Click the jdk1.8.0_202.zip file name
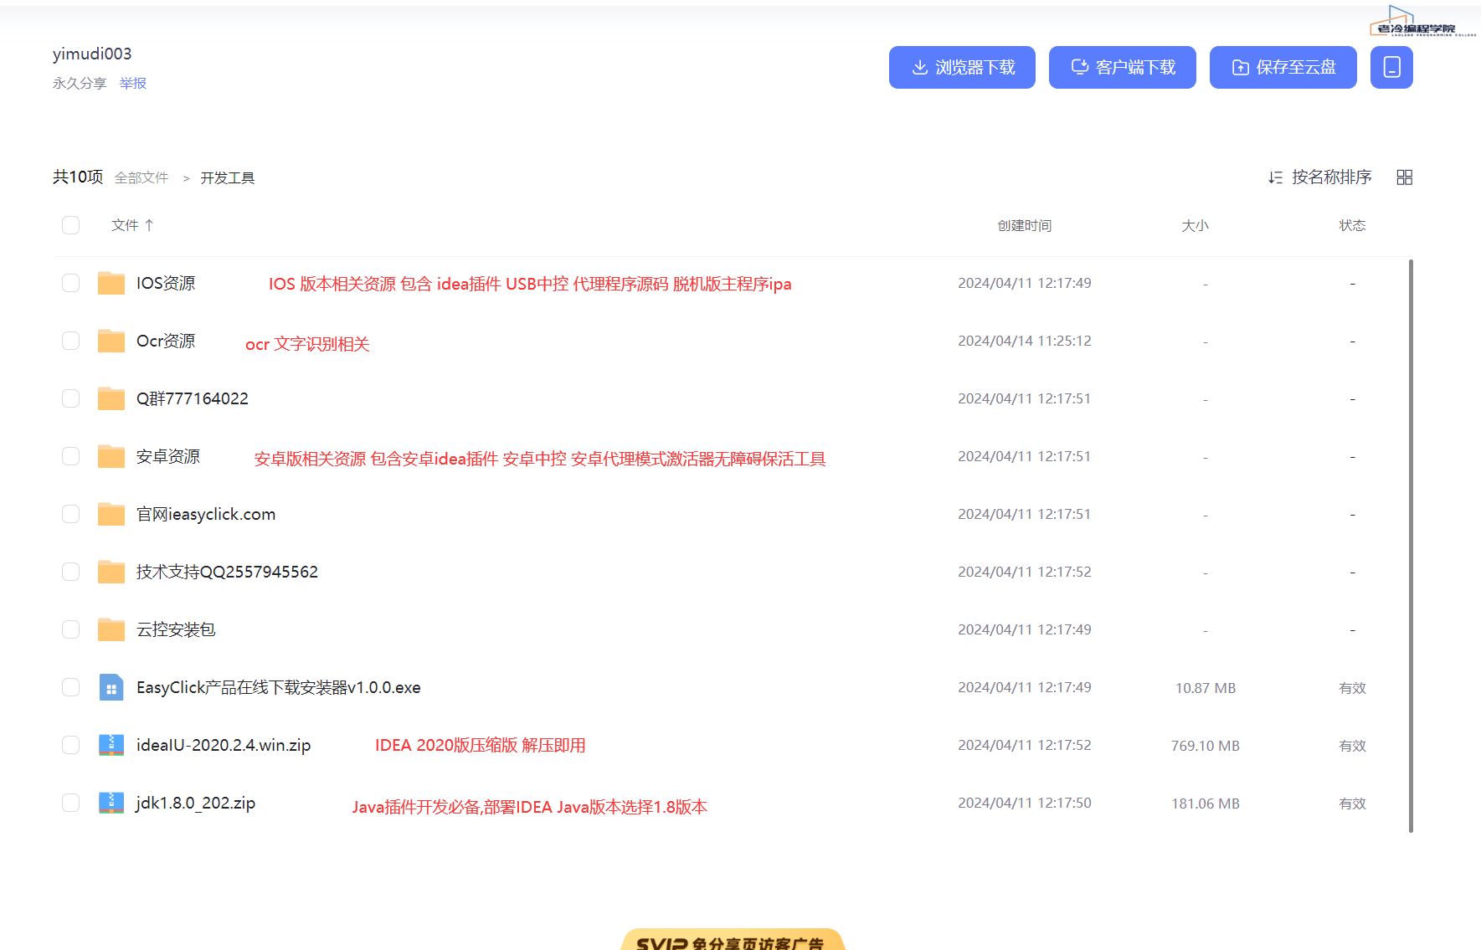 click(196, 803)
